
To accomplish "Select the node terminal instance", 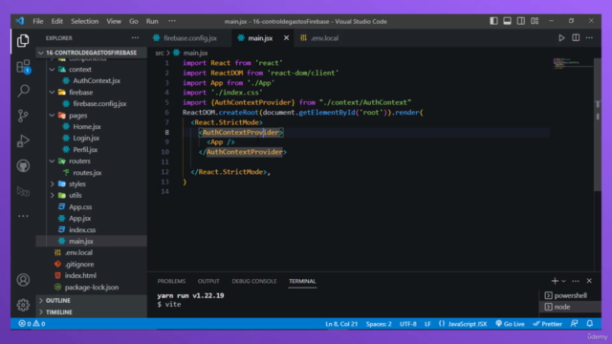I will 570,307.
